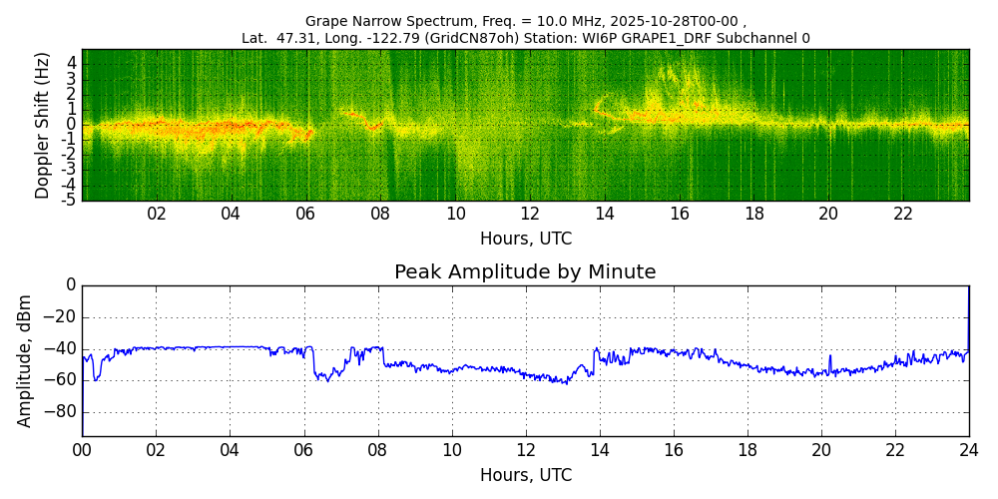Screen dimensions: 998x499
Task: Click the 'Peak Amplitude by Minute' chart title
Action: [x=525, y=272]
